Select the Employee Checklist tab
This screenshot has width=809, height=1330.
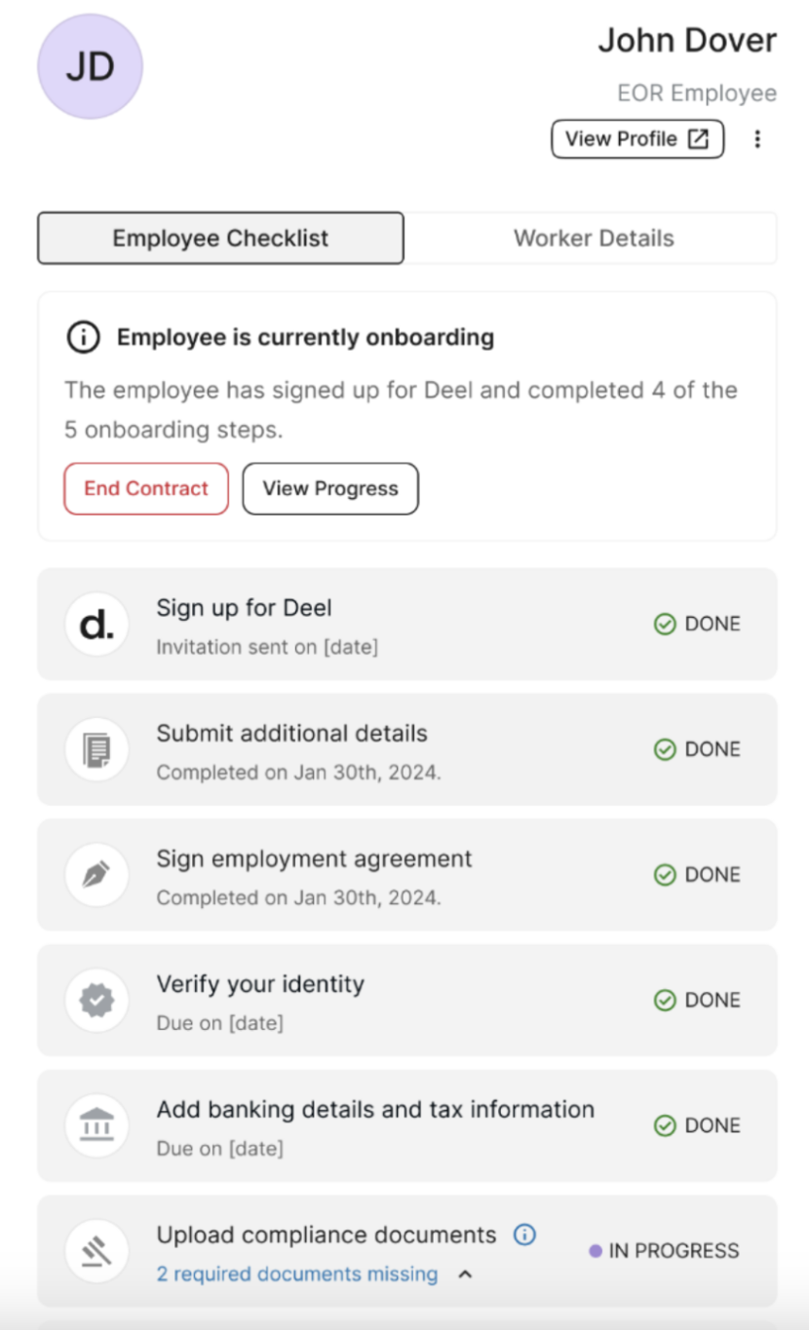(x=220, y=238)
